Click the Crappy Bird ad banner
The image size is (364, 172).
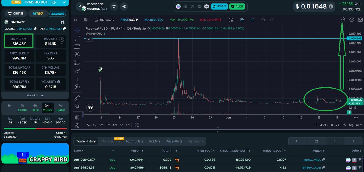34,153
